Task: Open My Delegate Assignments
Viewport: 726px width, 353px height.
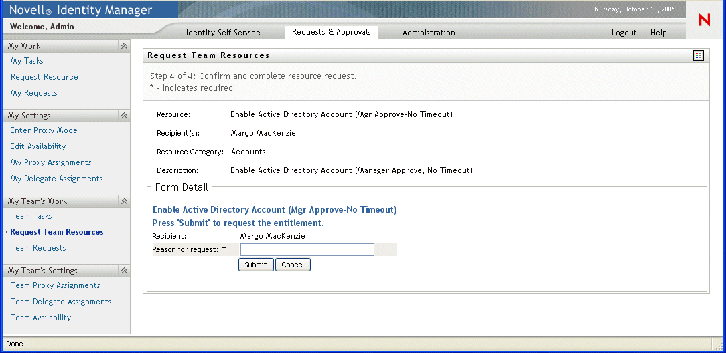Action: (56, 179)
